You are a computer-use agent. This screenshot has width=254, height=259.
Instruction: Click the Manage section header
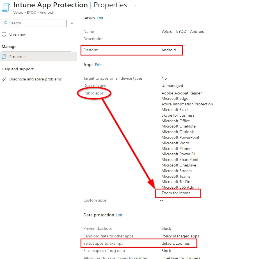tap(9, 47)
